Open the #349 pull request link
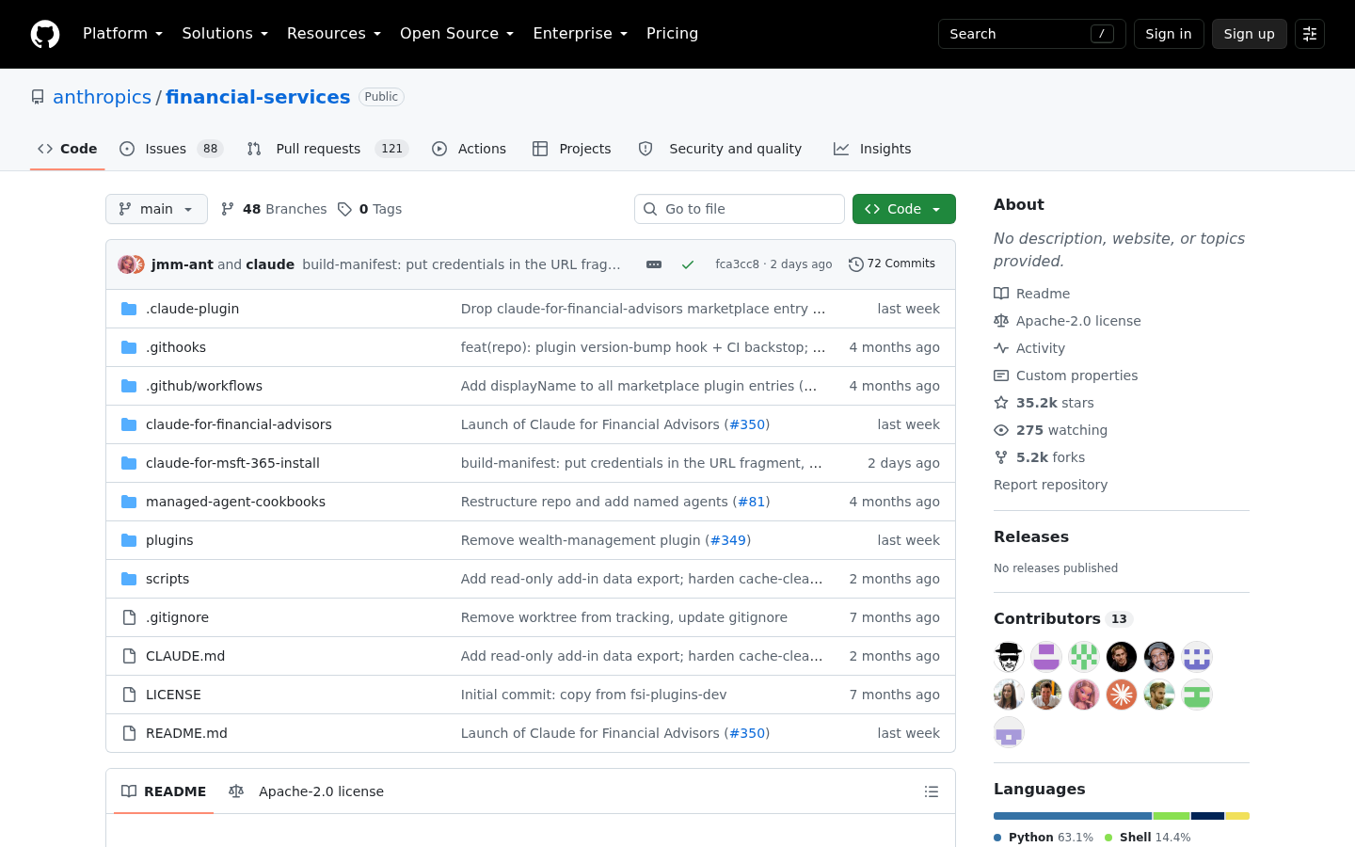The height and width of the screenshot is (847, 1355). [728, 540]
